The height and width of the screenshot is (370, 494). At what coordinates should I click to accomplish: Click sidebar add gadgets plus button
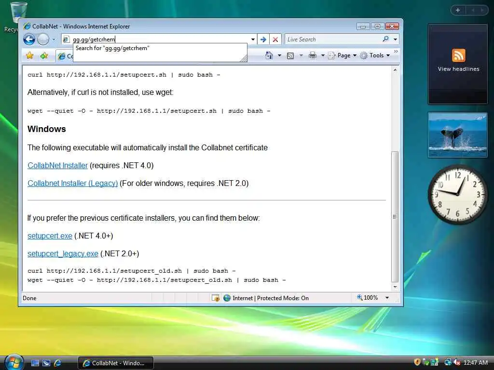(458, 10)
